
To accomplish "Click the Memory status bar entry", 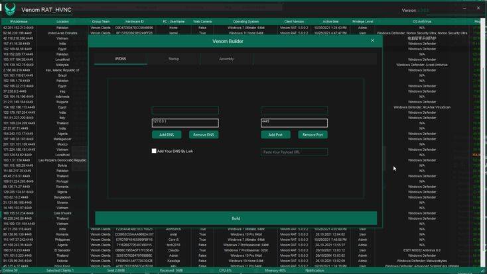I will [x=275, y=271].
